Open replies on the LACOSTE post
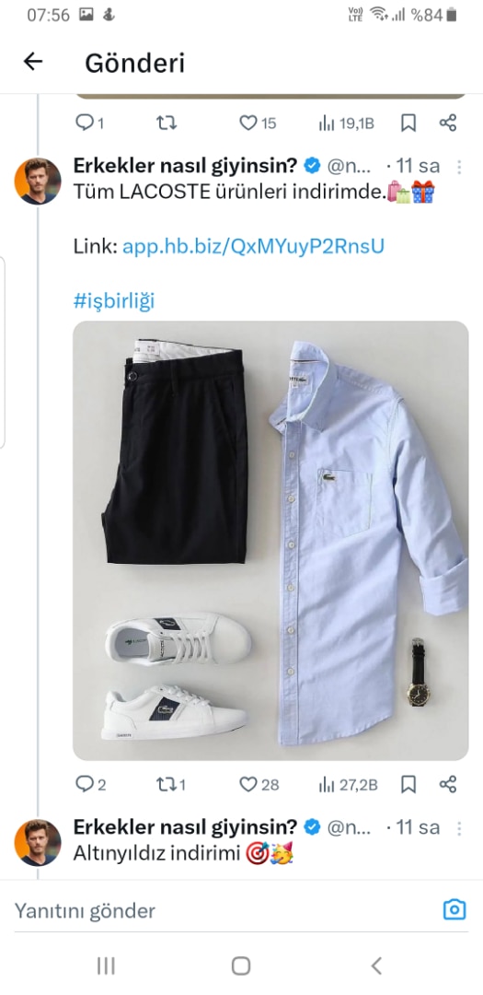 point(91,785)
